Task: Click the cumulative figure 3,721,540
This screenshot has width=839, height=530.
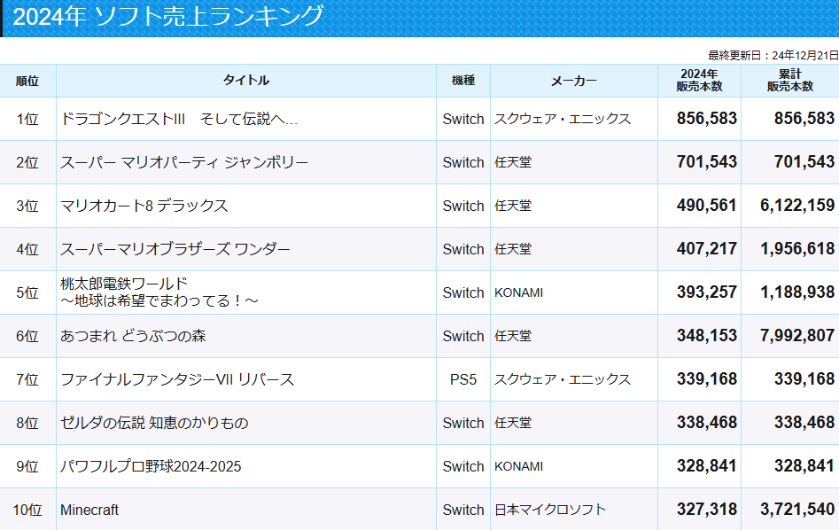Action: coord(797,509)
